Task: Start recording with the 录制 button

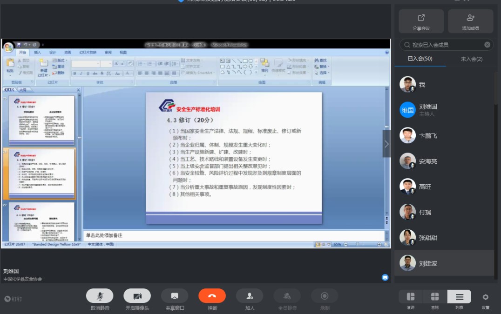Action: click(x=325, y=296)
